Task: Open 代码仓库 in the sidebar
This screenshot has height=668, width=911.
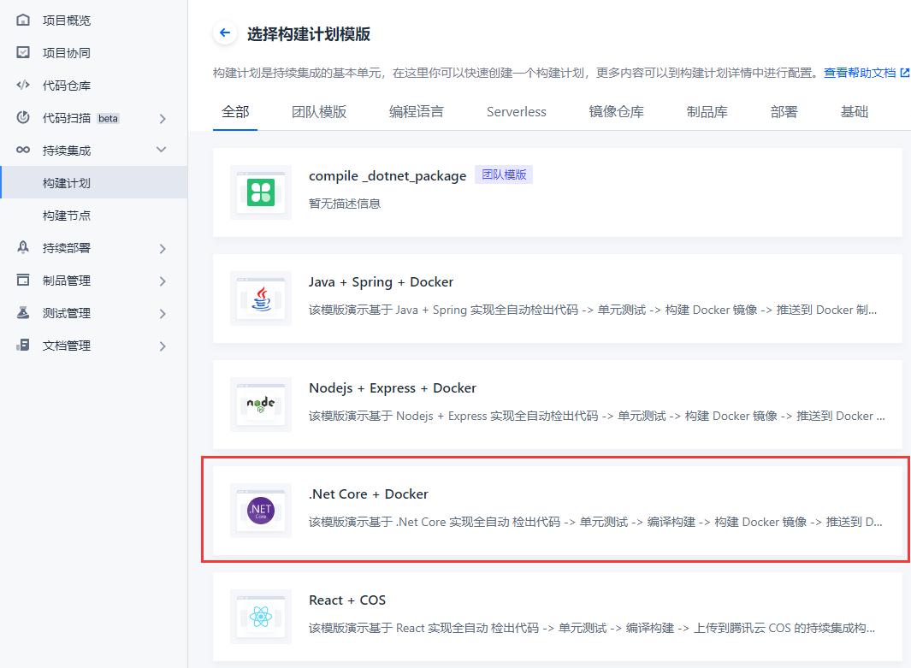Action: point(66,86)
